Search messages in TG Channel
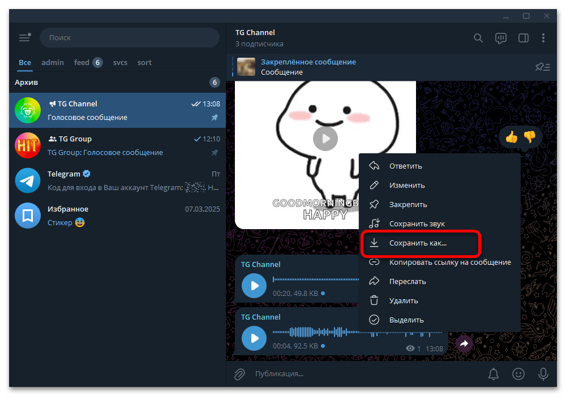 (x=478, y=38)
